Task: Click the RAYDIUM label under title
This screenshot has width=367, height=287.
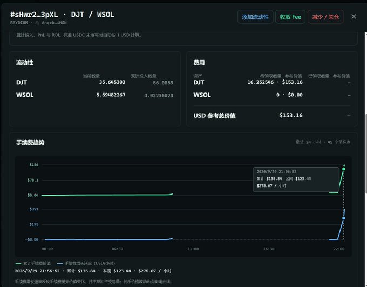Action: pyautogui.click(x=19, y=23)
